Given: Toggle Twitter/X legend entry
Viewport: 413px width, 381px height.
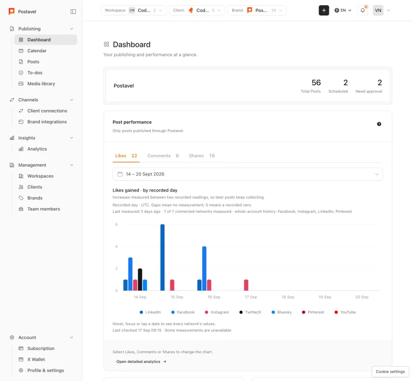Looking at the screenshot, I should pyautogui.click(x=250, y=312).
